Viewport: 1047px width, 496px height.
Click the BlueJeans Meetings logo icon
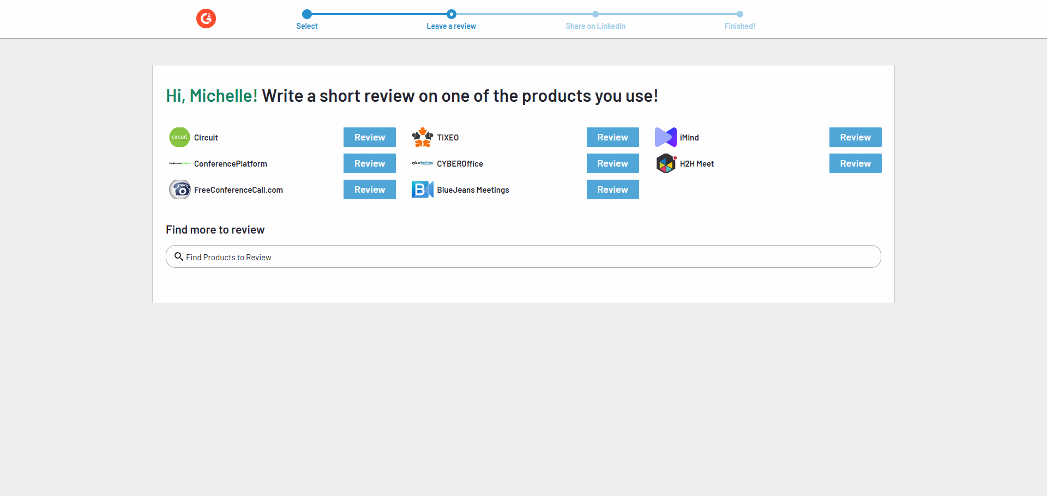tap(422, 189)
